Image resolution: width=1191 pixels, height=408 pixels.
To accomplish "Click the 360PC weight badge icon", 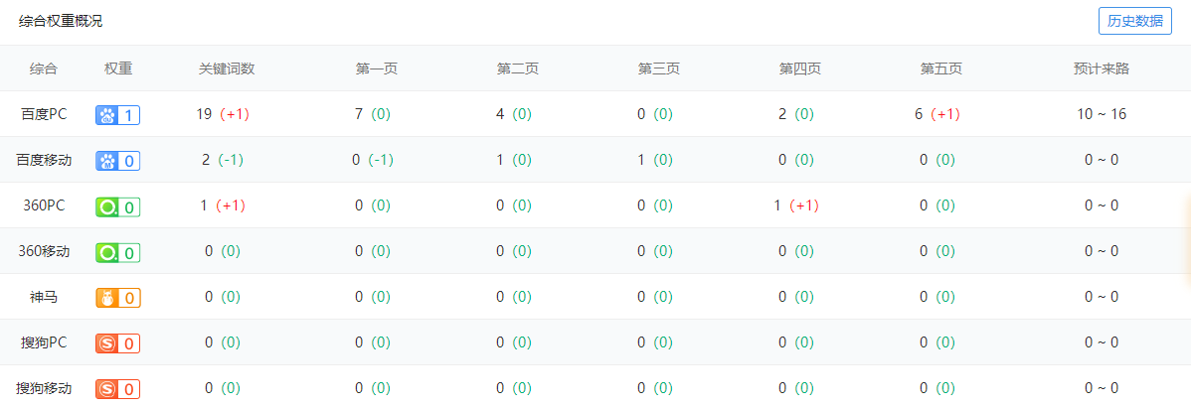I will 117,206.
